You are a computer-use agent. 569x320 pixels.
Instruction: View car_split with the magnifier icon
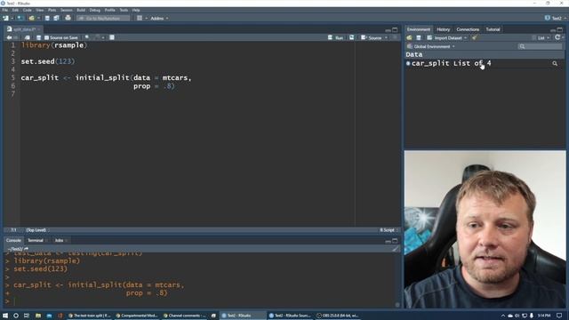[x=555, y=63]
